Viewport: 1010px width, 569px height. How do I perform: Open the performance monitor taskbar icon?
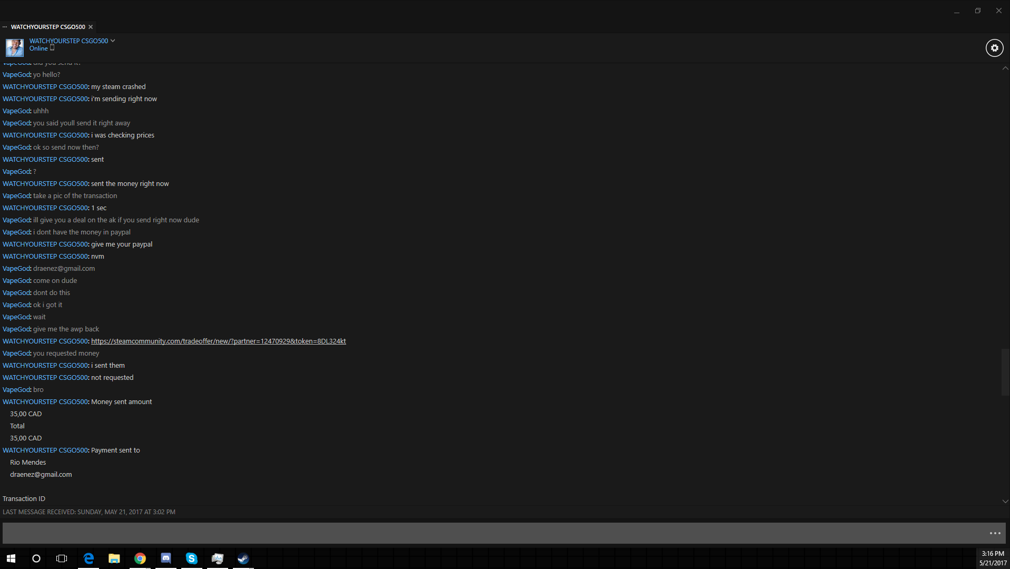218,558
